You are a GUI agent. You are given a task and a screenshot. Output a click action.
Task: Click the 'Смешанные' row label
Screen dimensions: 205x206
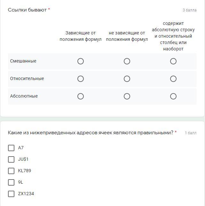click(23, 61)
